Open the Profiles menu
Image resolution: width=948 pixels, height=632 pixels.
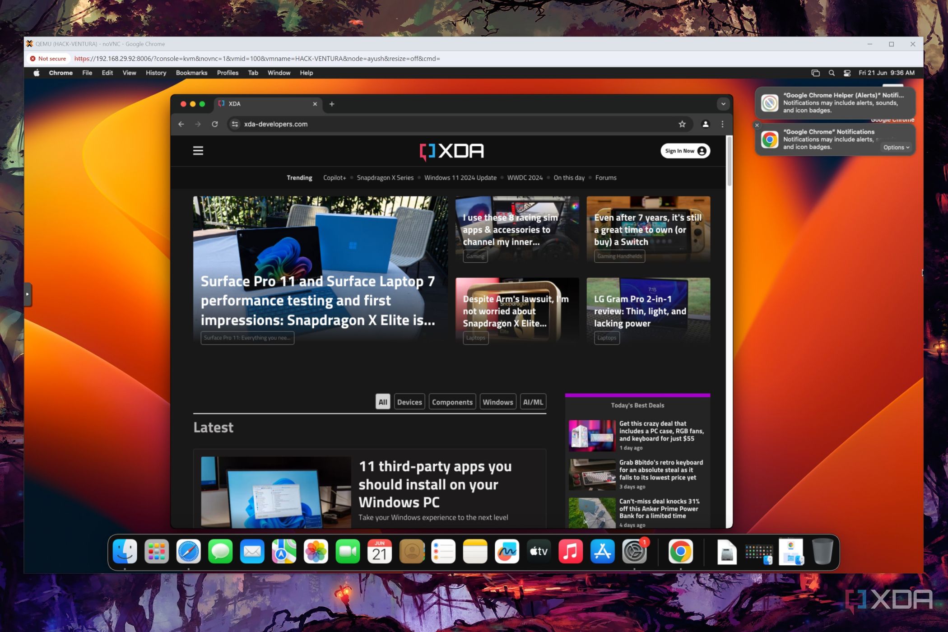(228, 73)
